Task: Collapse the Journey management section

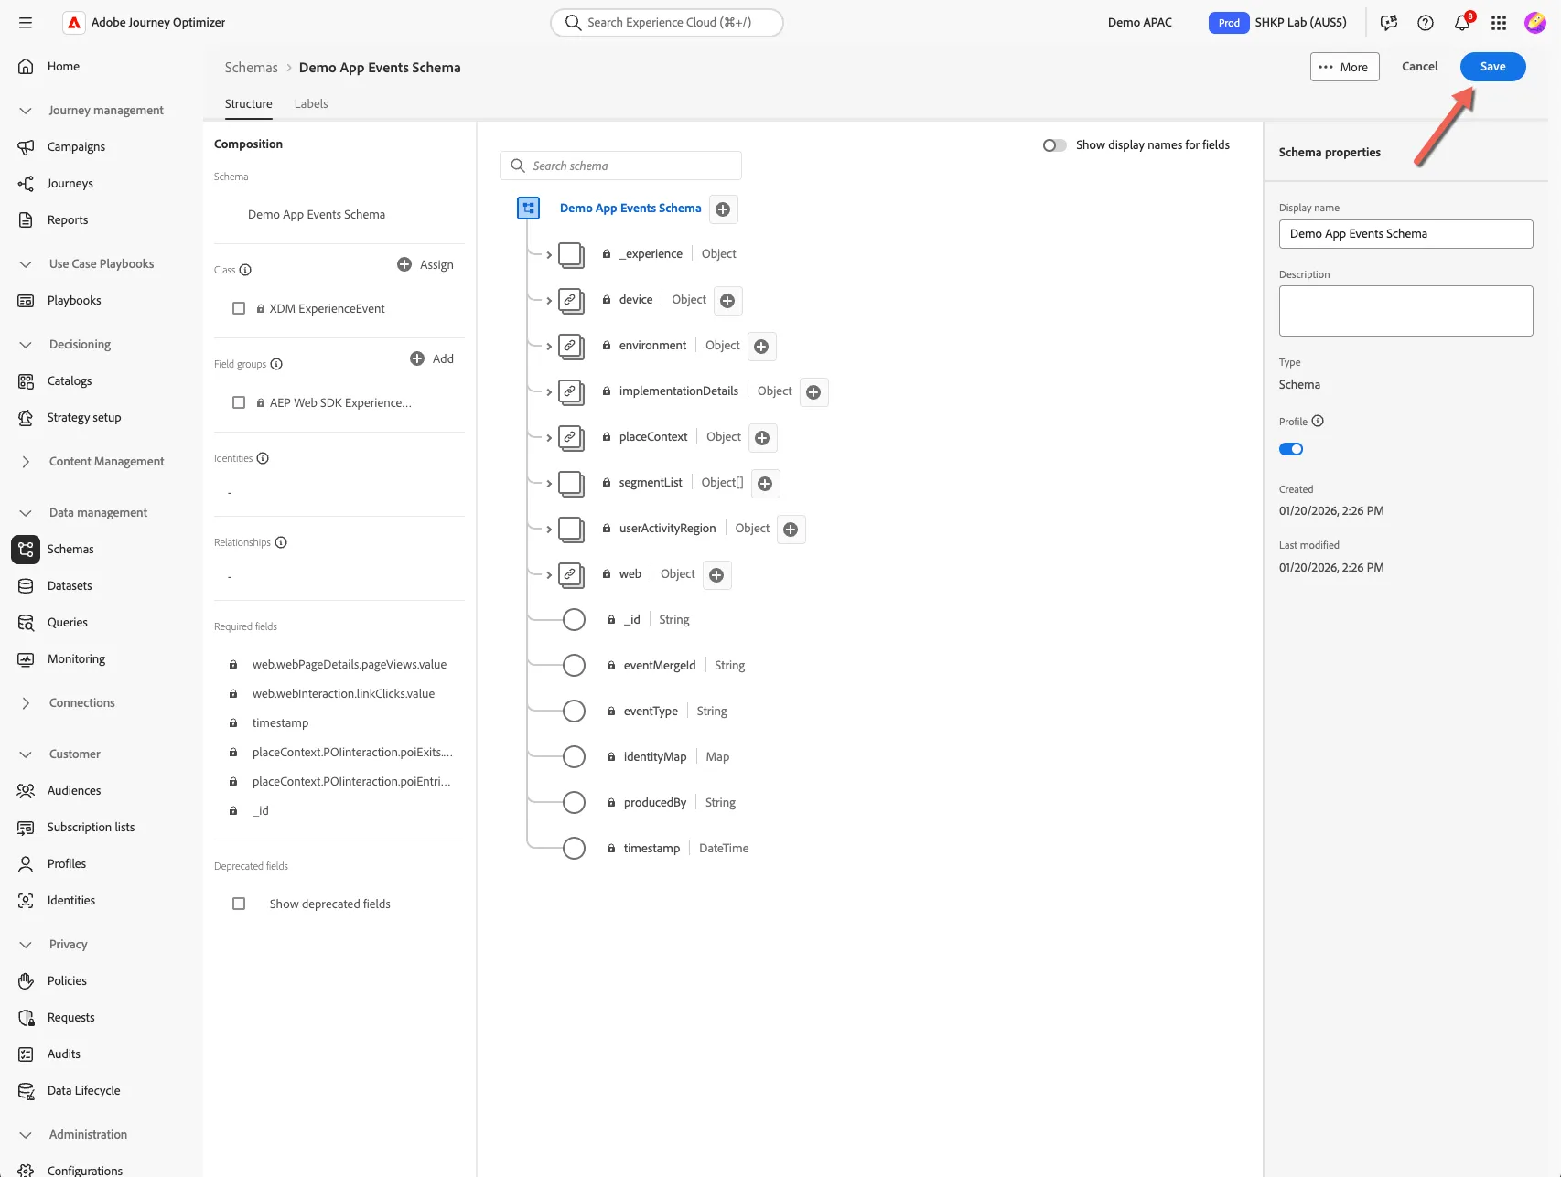Action: tap(26, 111)
